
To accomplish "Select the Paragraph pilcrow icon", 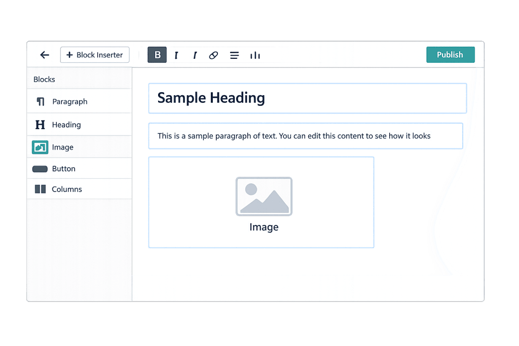I will pyautogui.click(x=41, y=101).
